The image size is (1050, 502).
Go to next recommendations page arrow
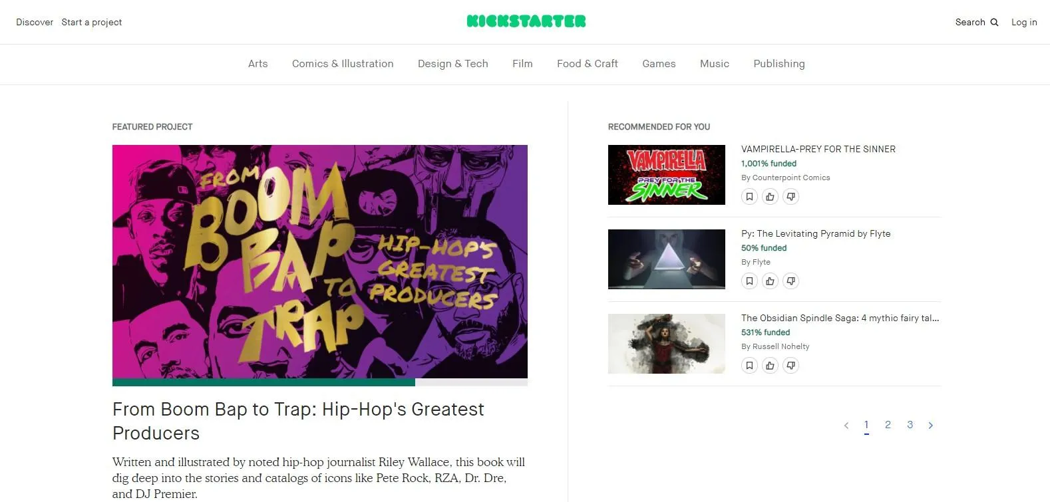[930, 426]
